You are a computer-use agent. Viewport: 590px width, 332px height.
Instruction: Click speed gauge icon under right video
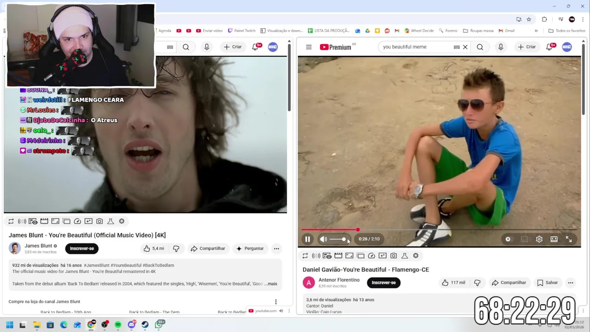point(372,255)
